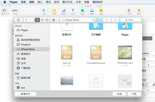
Task: Click the tags button in dialog toolbar
Action: pyautogui.click(x=115, y=20)
